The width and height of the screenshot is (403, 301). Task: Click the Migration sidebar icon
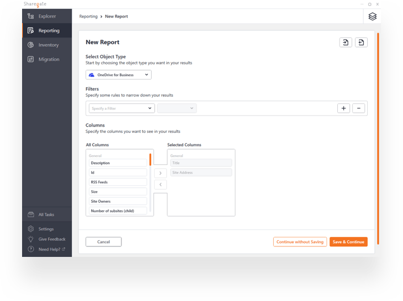30,60
